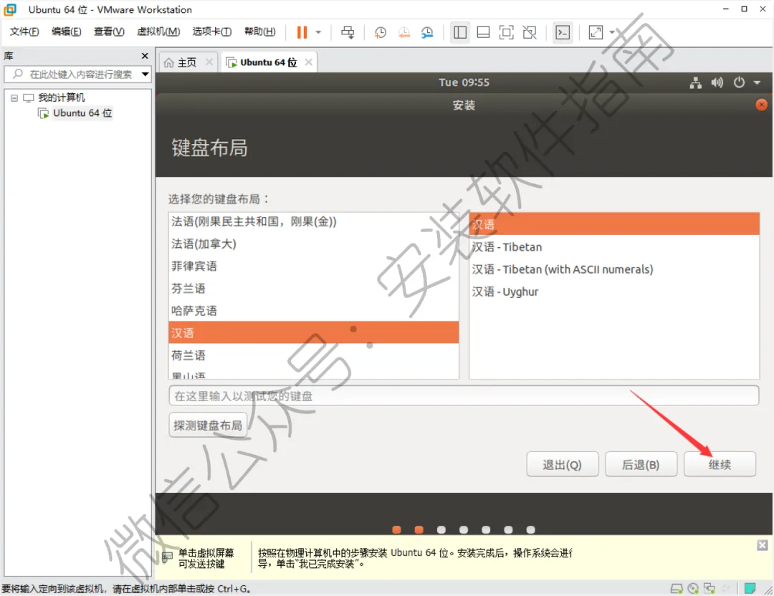Open the 虚拟机(M) menu

coord(158,32)
